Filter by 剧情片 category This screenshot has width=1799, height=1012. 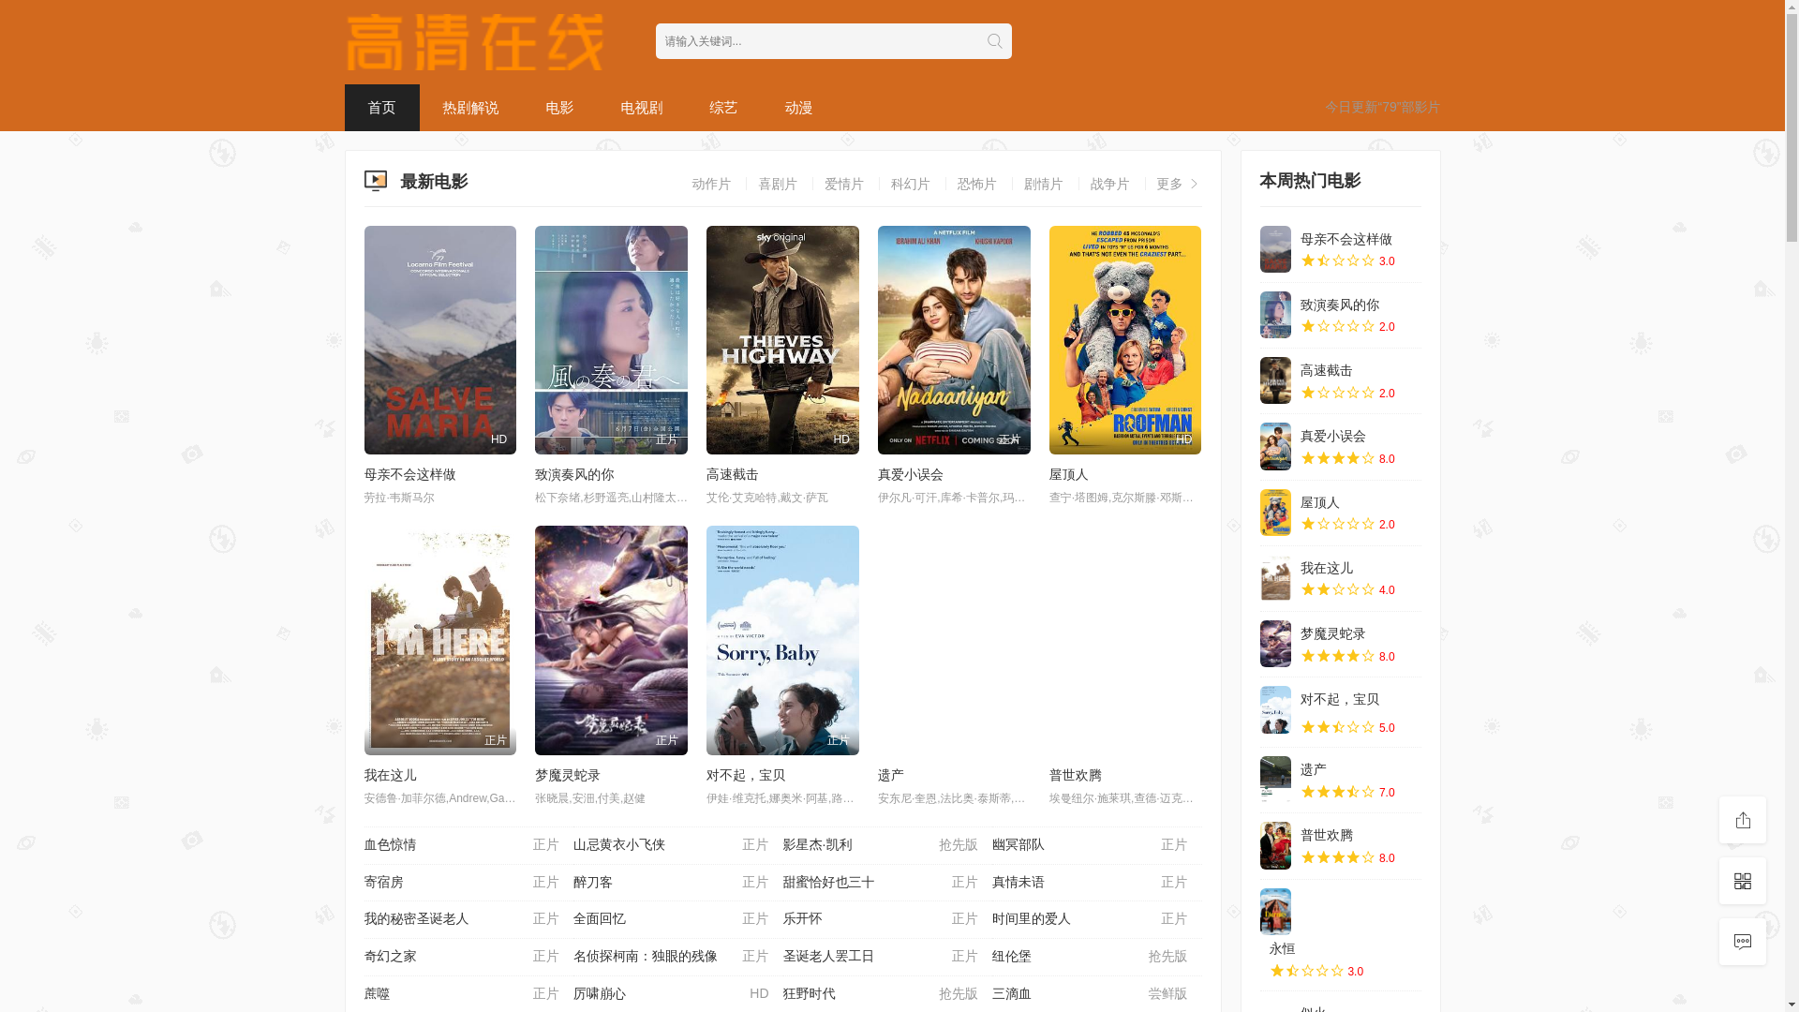[x=1044, y=184]
